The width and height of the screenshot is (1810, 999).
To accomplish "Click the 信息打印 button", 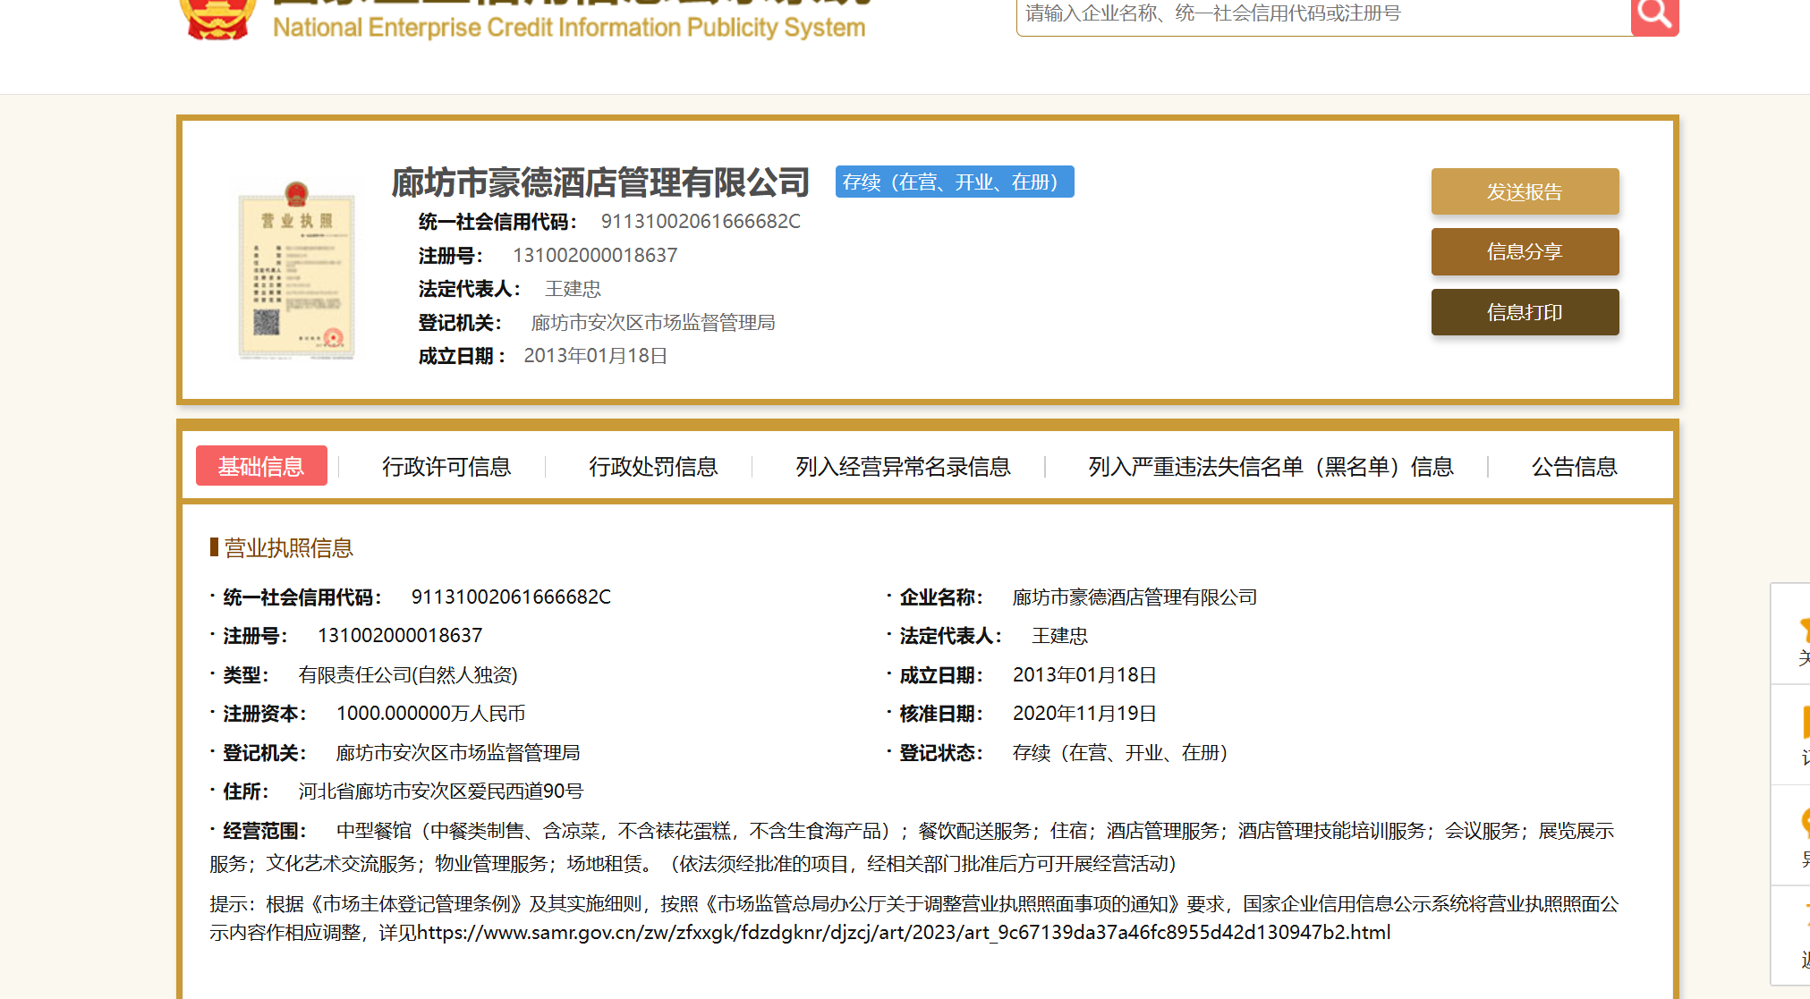I will click(1525, 312).
